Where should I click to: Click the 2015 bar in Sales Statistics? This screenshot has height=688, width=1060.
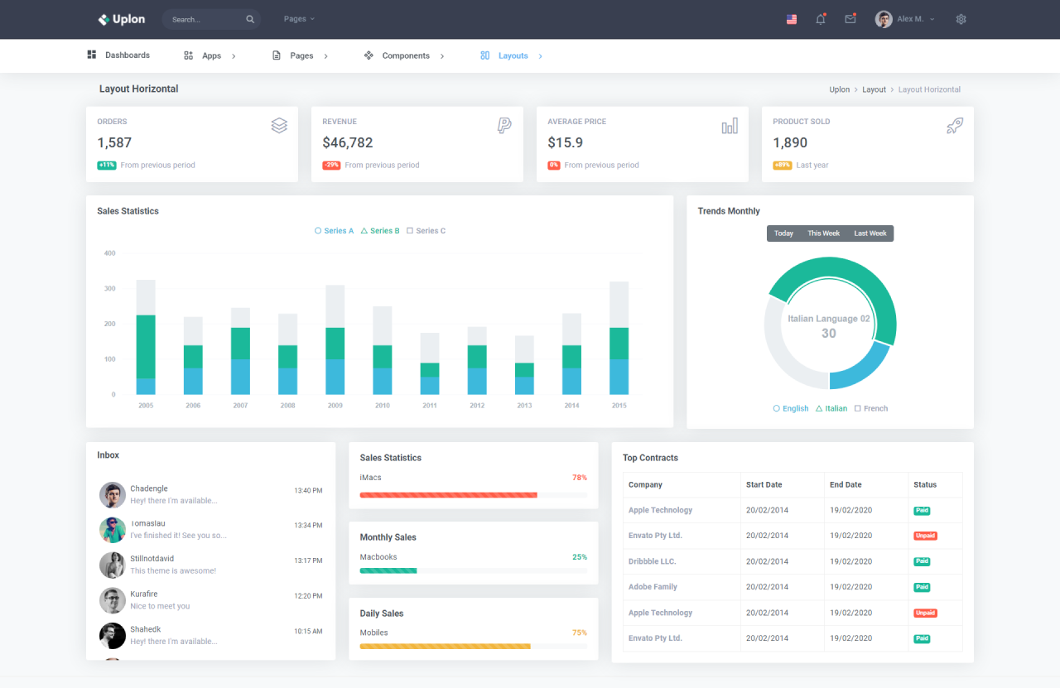pyautogui.click(x=619, y=338)
